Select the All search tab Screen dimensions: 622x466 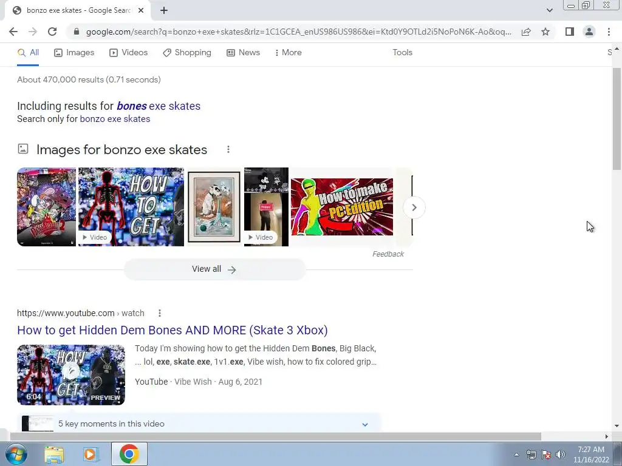pyautogui.click(x=28, y=52)
